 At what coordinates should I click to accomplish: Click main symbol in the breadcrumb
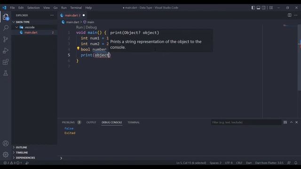tap(90, 22)
